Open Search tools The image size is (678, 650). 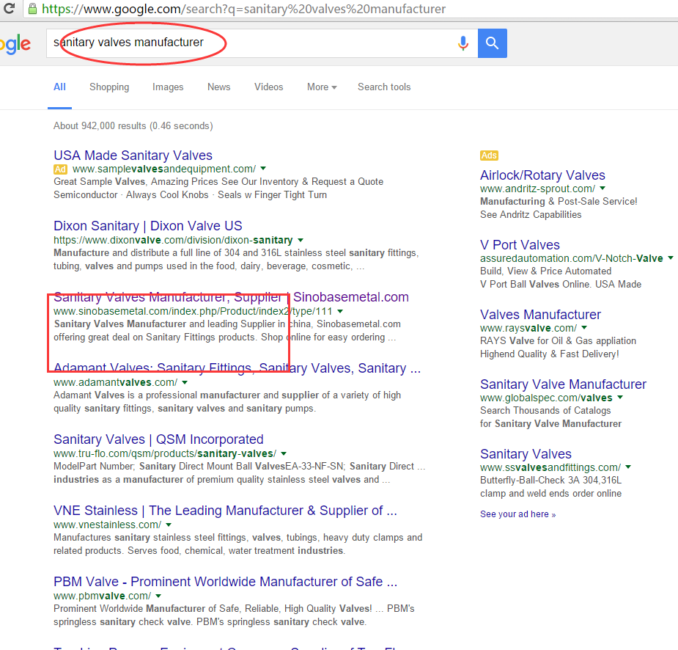tap(384, 87)
